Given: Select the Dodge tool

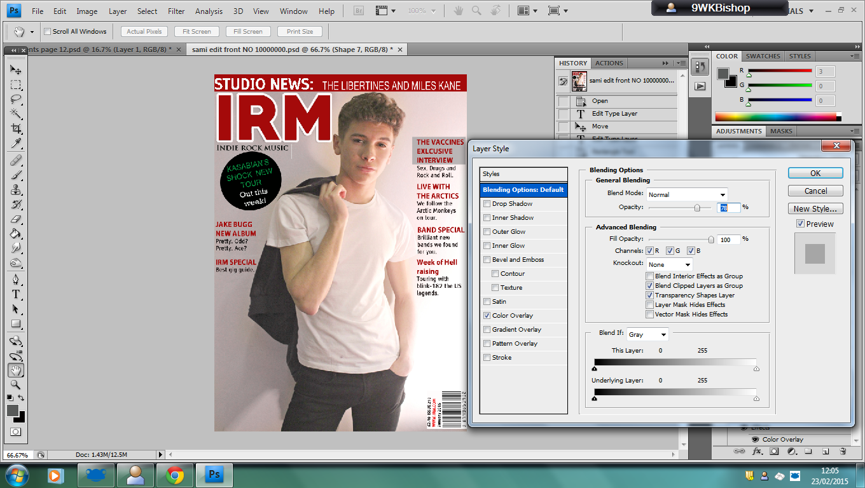Looking at the screenshot, I should 16,262.
